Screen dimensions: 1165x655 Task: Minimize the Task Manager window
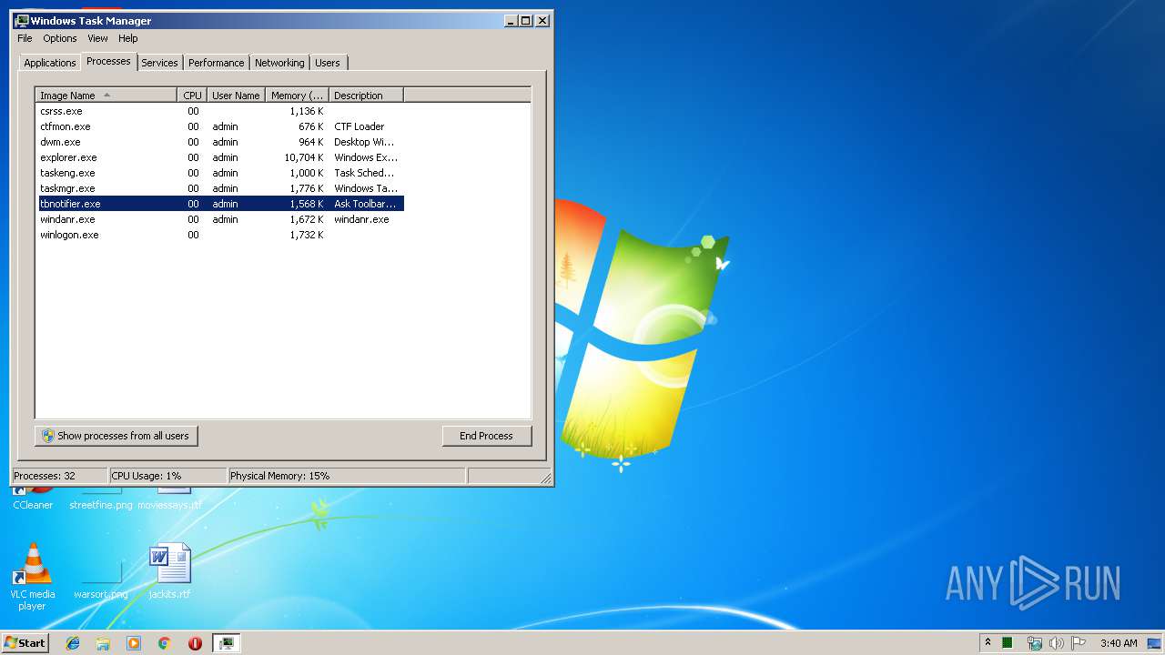pyautogui.click(x=511, y=20)
